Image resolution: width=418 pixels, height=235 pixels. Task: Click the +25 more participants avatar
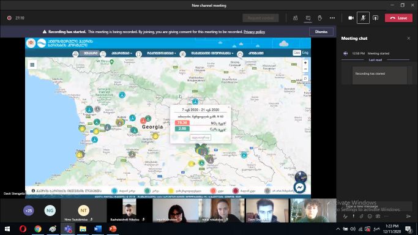click(29, 211)
